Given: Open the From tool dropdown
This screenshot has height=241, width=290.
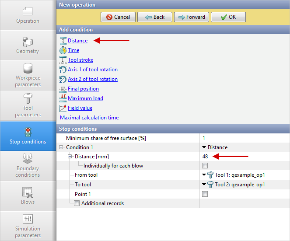Looking at the screenshot, I should (204, 175).
